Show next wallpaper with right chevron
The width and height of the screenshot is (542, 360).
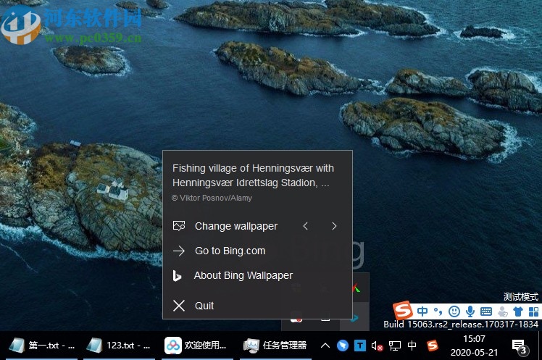334,226
